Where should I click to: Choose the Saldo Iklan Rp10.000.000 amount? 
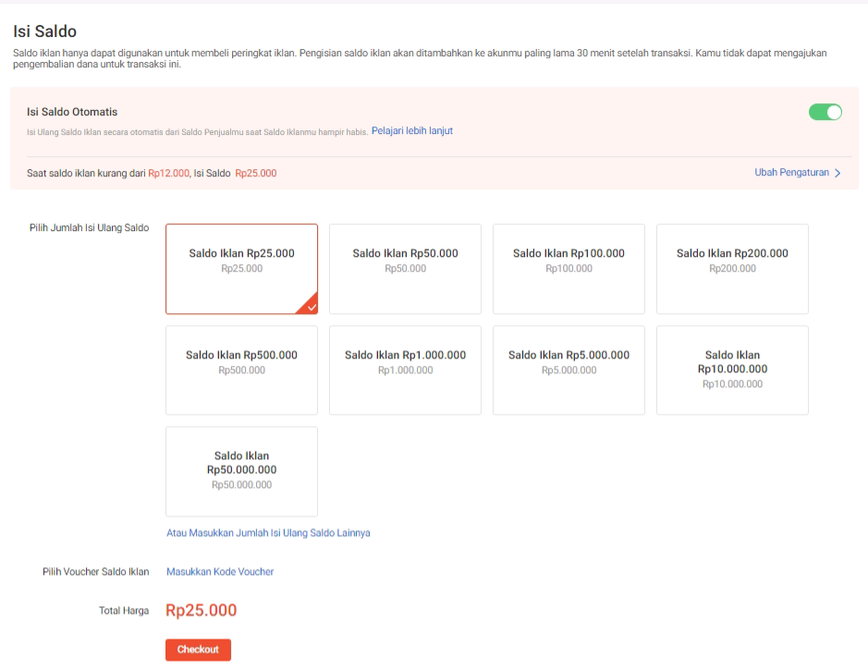[732, 370]
